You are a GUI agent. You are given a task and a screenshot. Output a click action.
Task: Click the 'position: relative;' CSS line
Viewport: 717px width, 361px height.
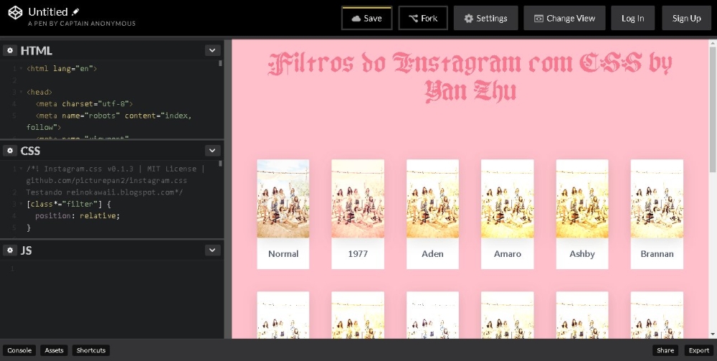pyautogui.click(x=77, y=215)
